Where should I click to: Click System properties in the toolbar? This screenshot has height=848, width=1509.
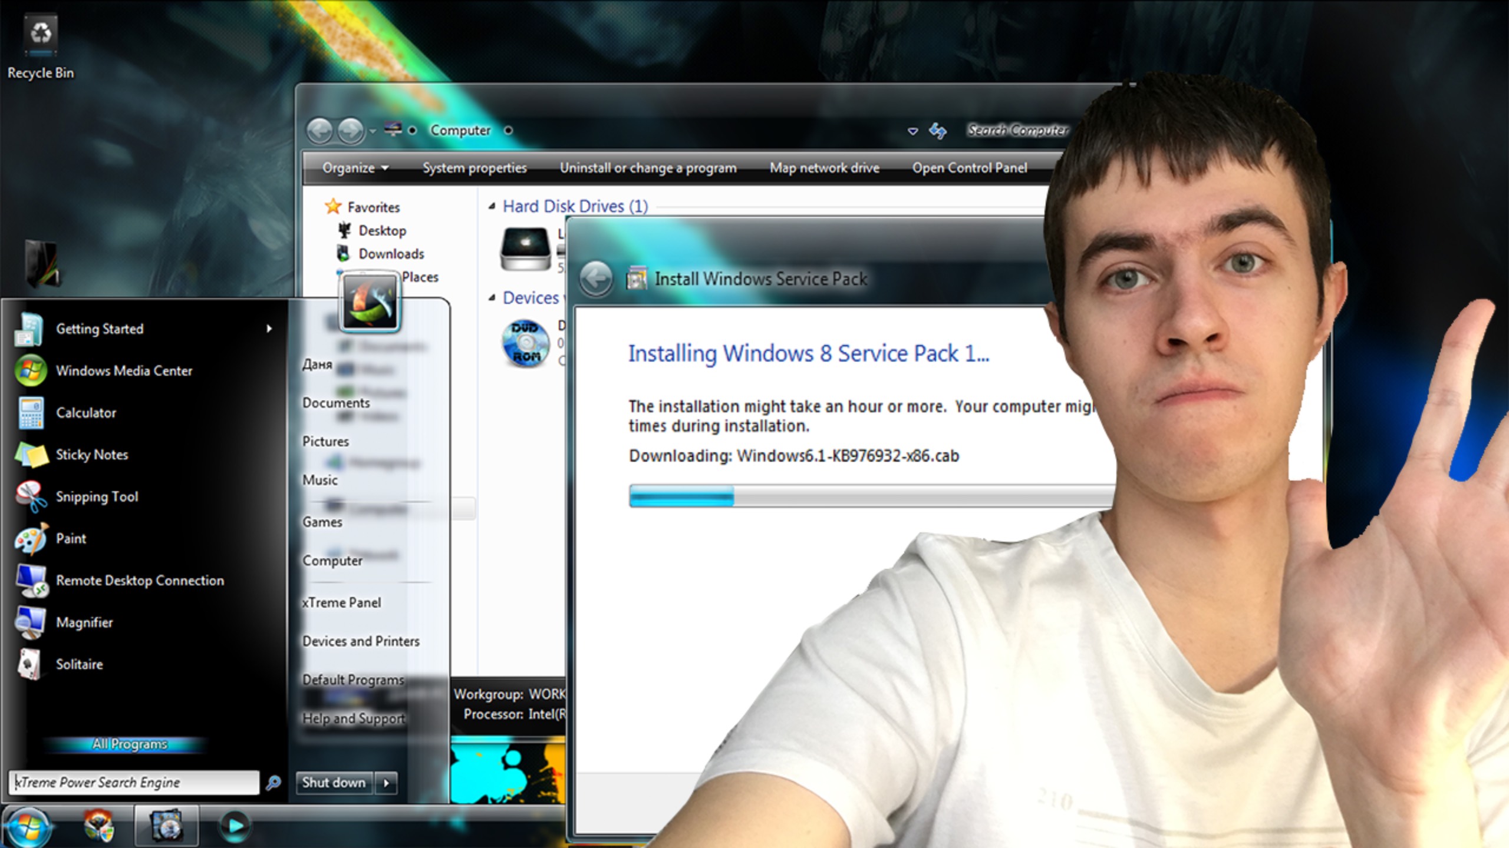click(475, 168)
